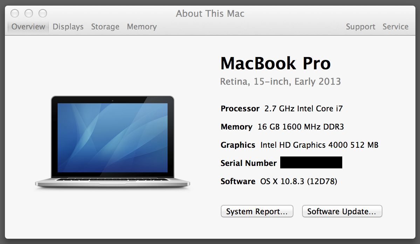
Task: Click the System Report... button
Action: [257, 211]
